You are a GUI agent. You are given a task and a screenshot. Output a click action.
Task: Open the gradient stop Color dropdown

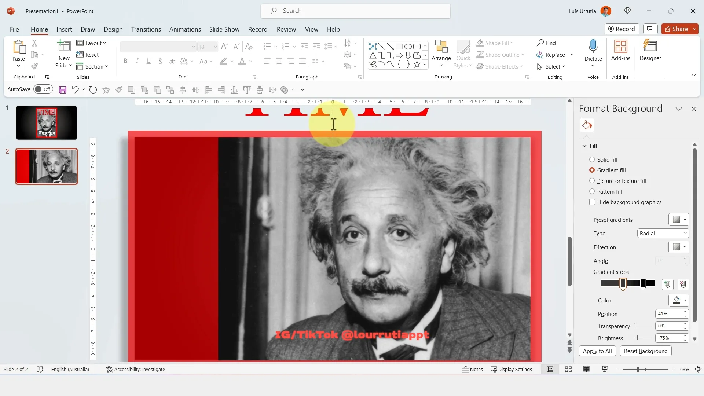tap(679, 300)
